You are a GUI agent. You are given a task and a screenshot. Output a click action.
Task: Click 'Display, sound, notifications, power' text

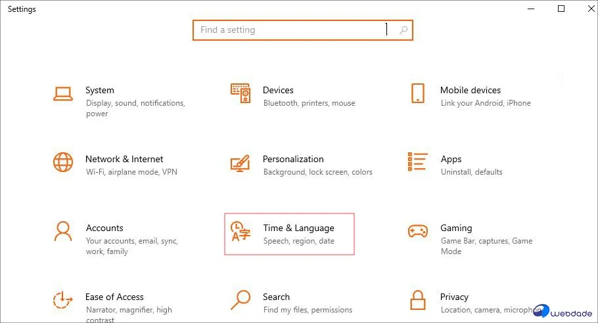click(x=135, y=108)
